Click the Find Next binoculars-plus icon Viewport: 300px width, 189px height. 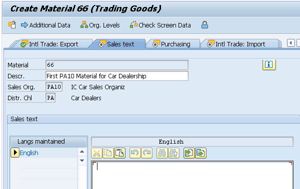173,153
